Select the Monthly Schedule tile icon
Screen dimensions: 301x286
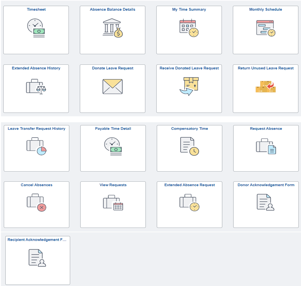[x=265, y=28]
